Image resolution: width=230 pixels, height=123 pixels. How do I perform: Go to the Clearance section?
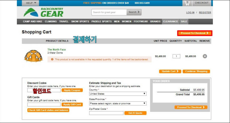click(x=171, y=22)
